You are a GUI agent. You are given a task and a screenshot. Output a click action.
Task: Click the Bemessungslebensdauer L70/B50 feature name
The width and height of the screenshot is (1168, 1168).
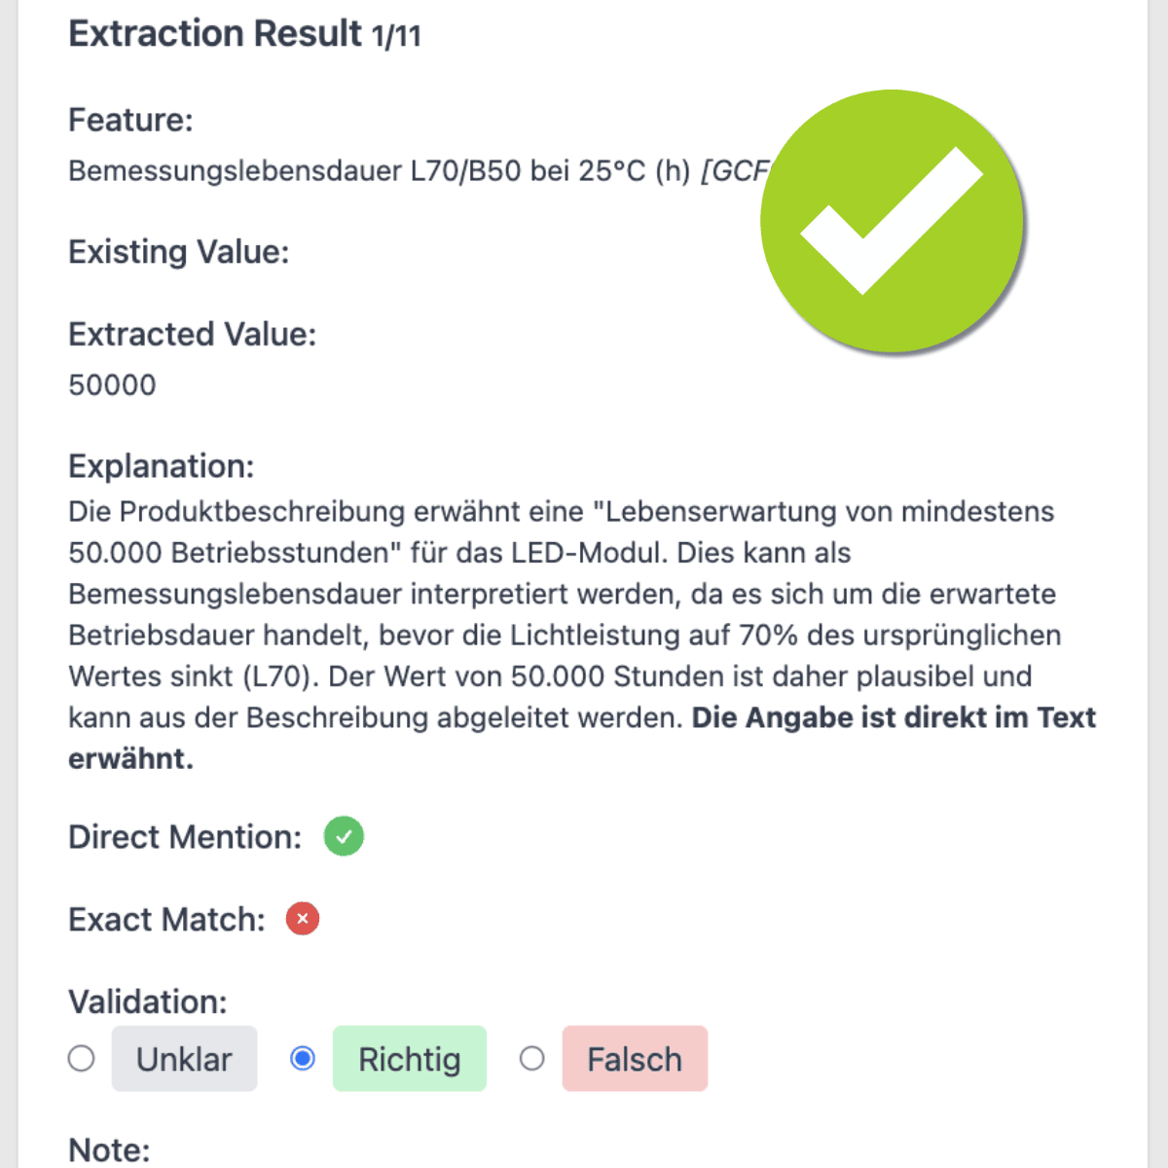(x=380, y=171)
